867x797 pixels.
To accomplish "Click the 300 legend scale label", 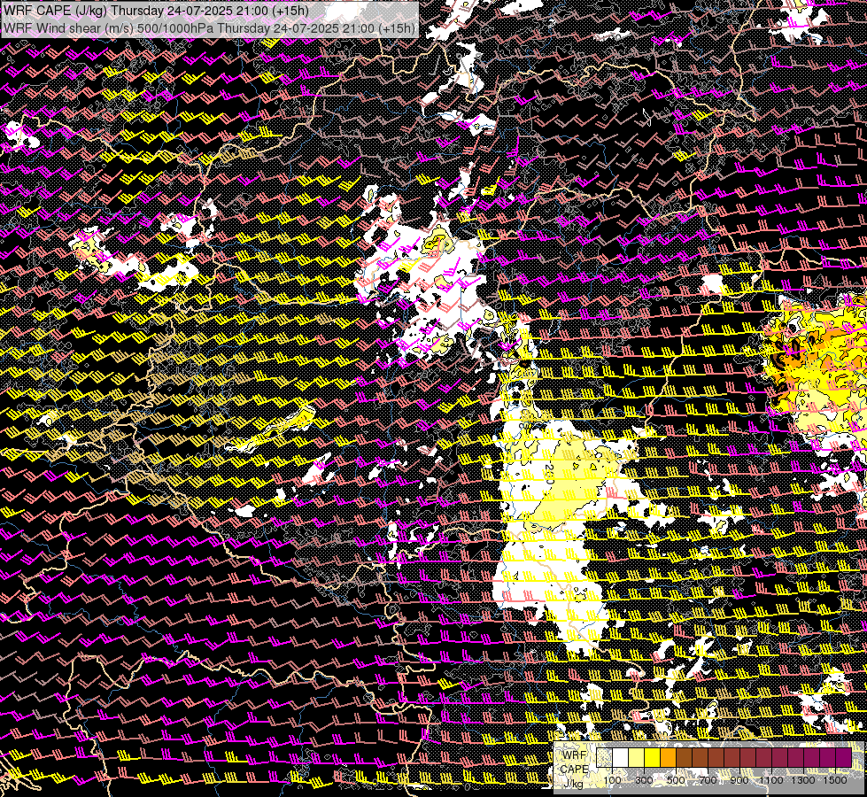I will click(644, 780).
